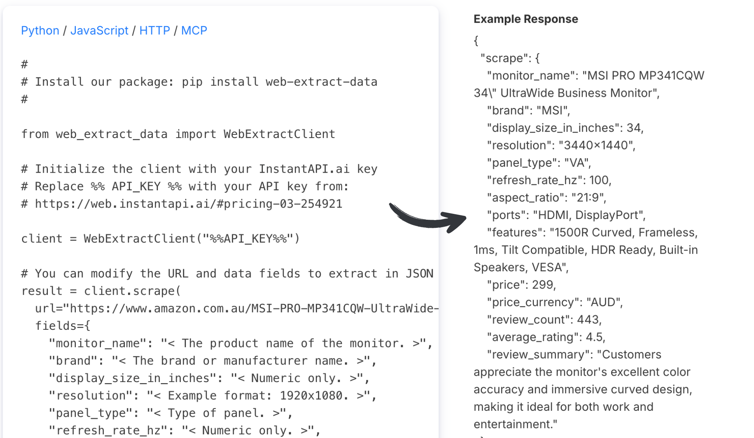
Task: Click the "resolution" example format code line
Action: [213, 396]
